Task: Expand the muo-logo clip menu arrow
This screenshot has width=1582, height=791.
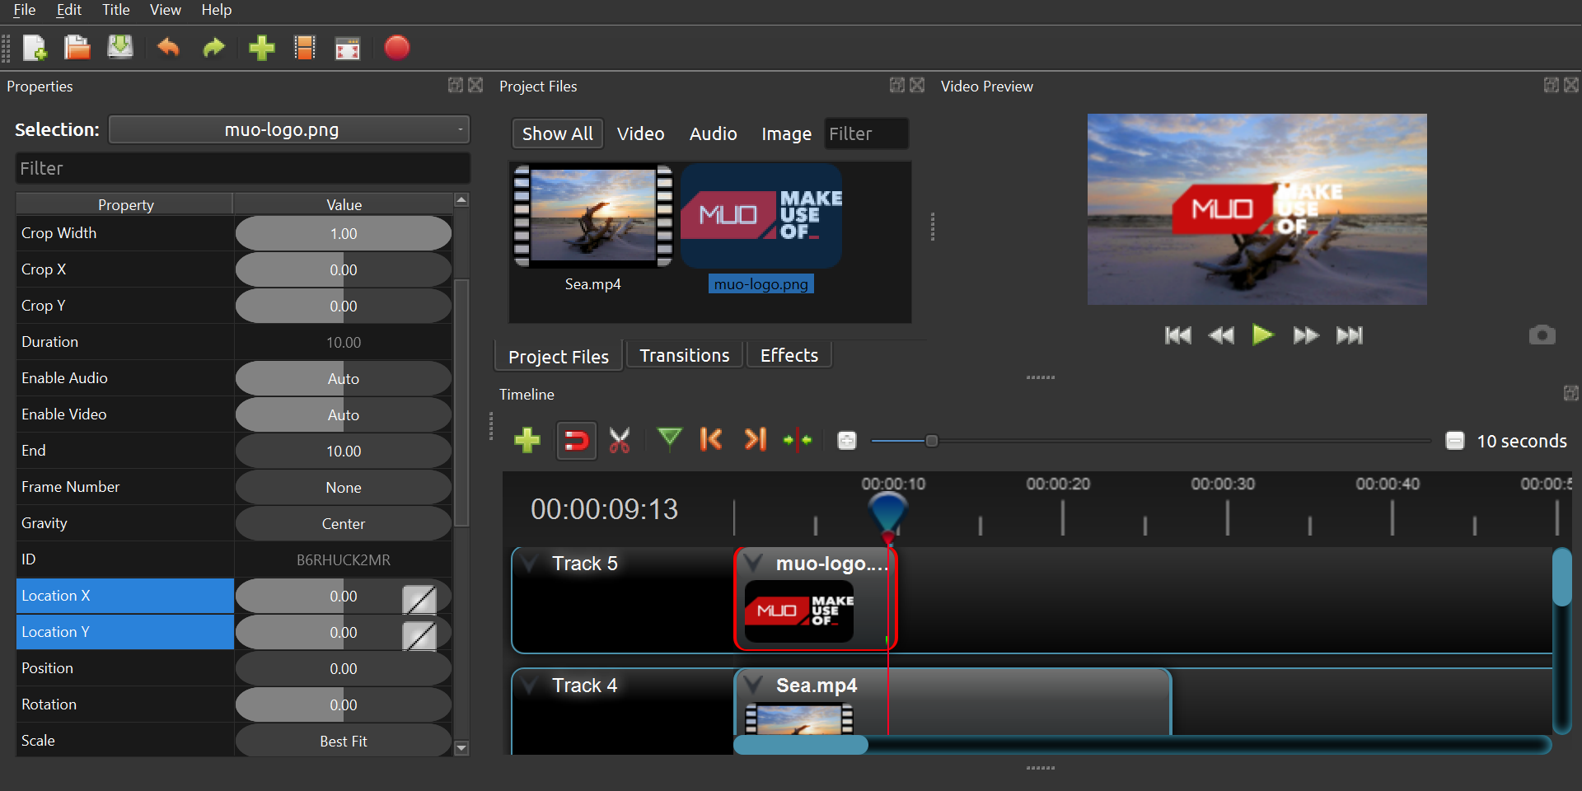Action: [753, 564]
